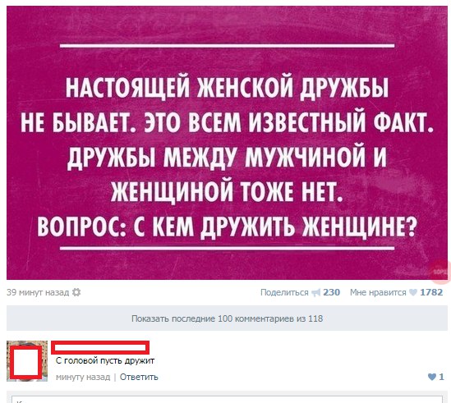Open the 1782 likes count
451x403 pixels.
[x=431, y=292]
